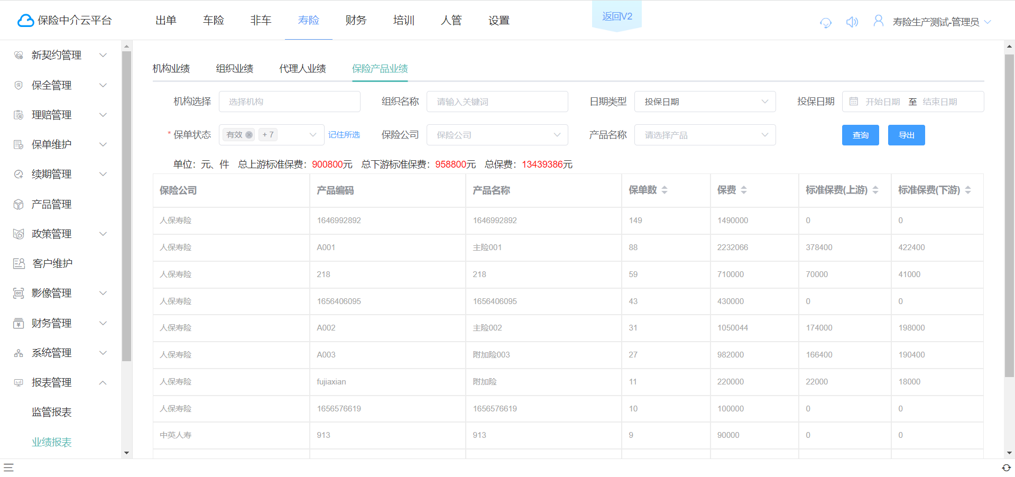
Task: Expand the 保全管理 menu chevron
Action: (x=103, y=85)
